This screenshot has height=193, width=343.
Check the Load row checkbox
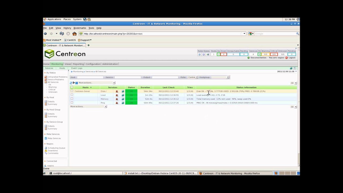pos(72,95)
